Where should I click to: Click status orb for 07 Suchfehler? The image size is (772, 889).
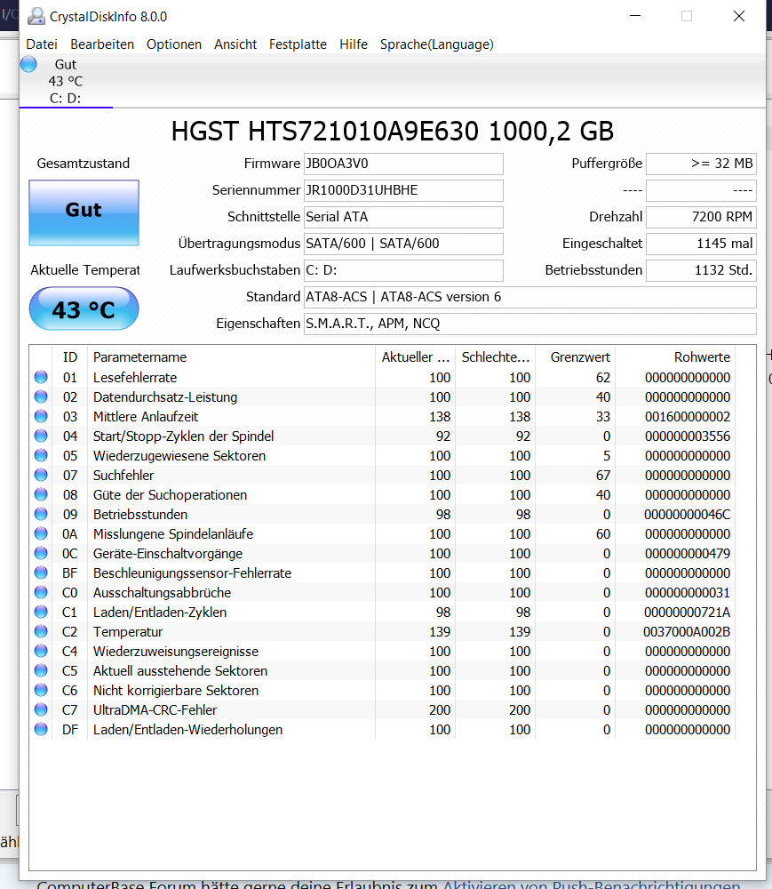(x=41, y=475)
